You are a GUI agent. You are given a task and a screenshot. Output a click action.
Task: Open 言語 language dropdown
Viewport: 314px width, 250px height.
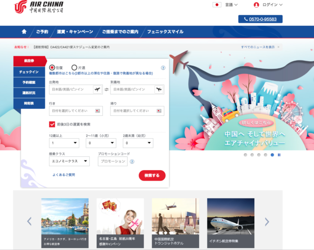coord(231,5)
